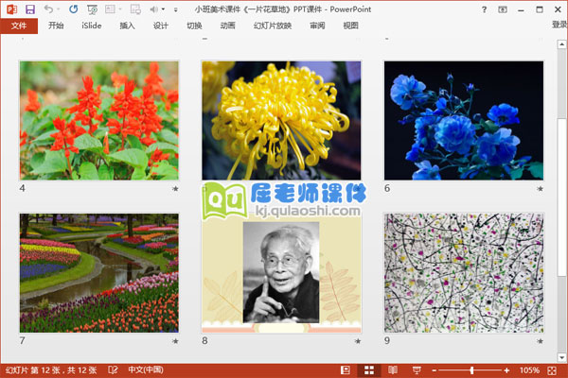Image resolution: width=568 pixels, height=378 pixels.
Task: Click the Redo/Repeat icon
Action: point(74,9)
